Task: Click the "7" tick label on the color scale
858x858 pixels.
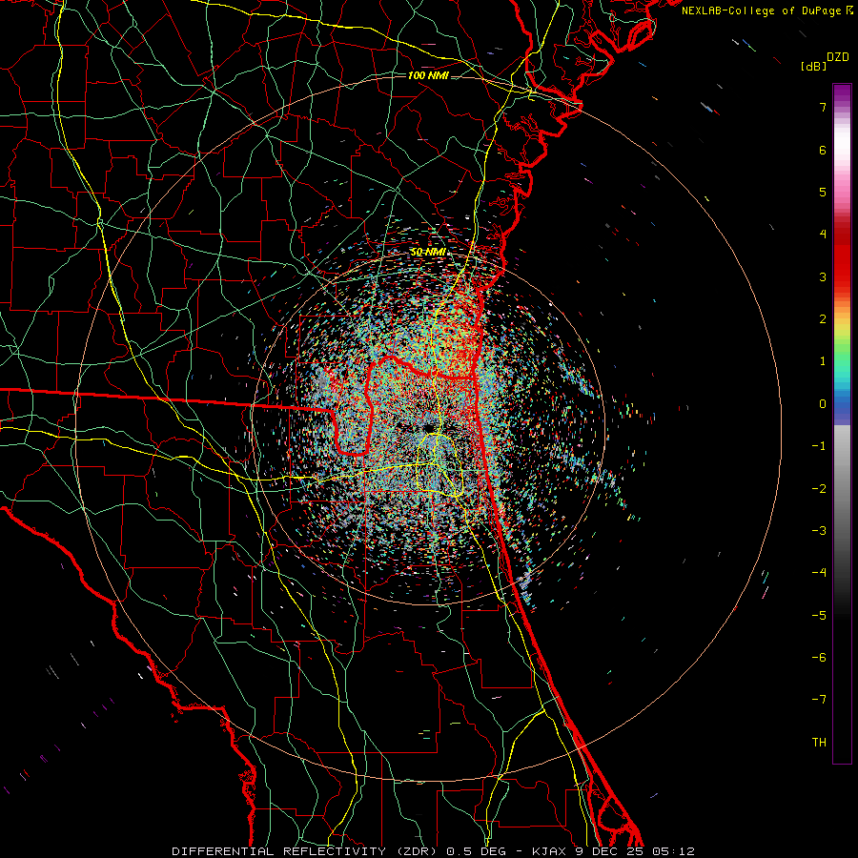Action: [823, 107]
